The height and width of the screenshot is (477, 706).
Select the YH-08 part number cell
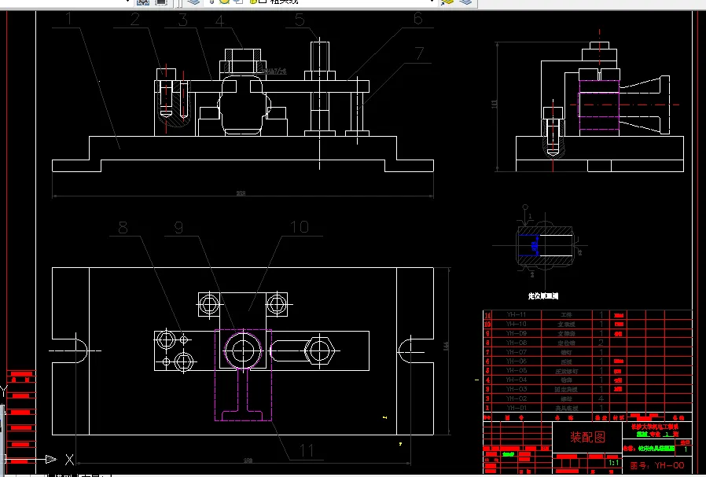click(516, 343)
